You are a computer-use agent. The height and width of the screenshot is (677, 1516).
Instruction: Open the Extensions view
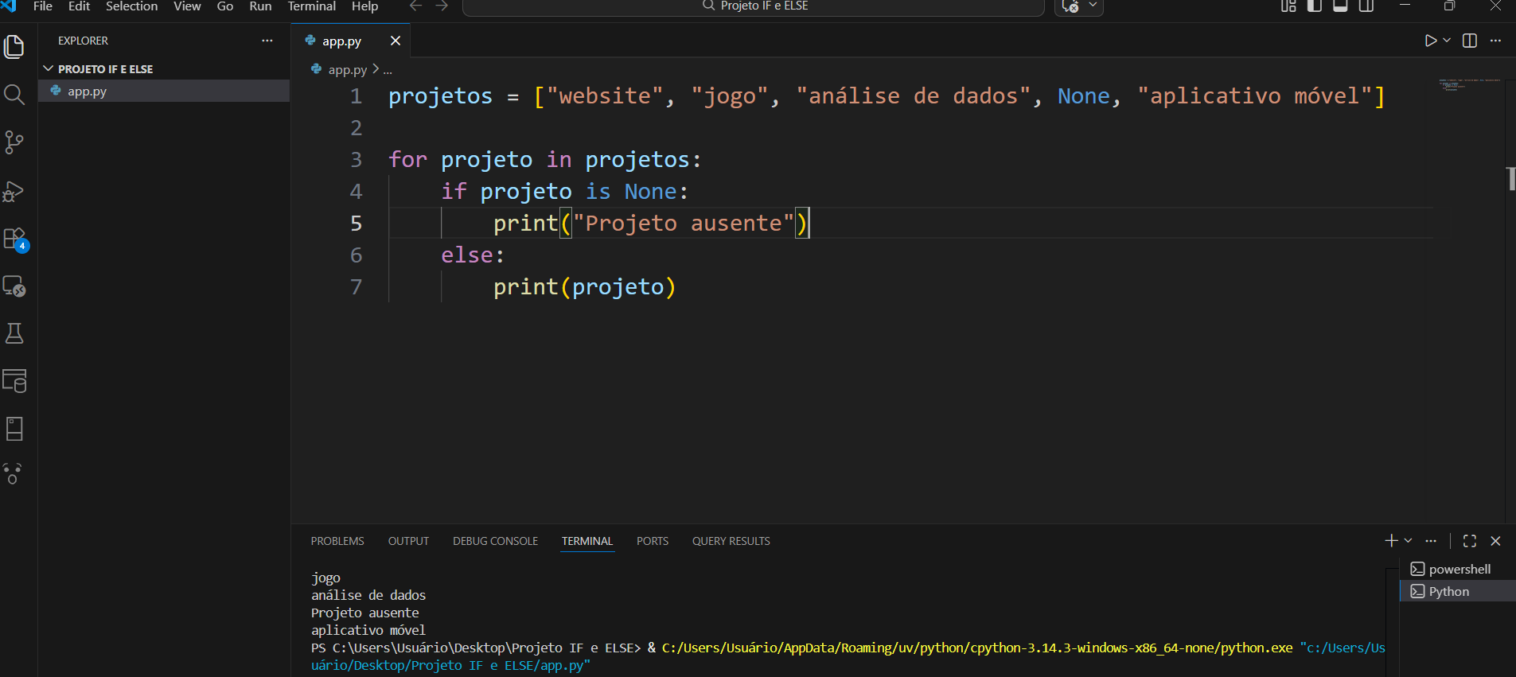coord(14,239)
